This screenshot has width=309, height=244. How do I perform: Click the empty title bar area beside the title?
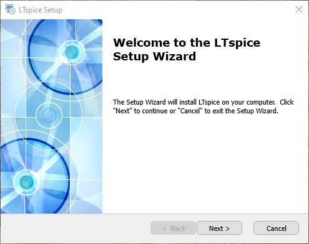pyautogui.click(x=177, y=9)
